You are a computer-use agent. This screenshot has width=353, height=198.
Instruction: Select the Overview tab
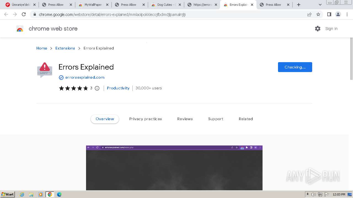pyautogui.click(x=105, y=119)
